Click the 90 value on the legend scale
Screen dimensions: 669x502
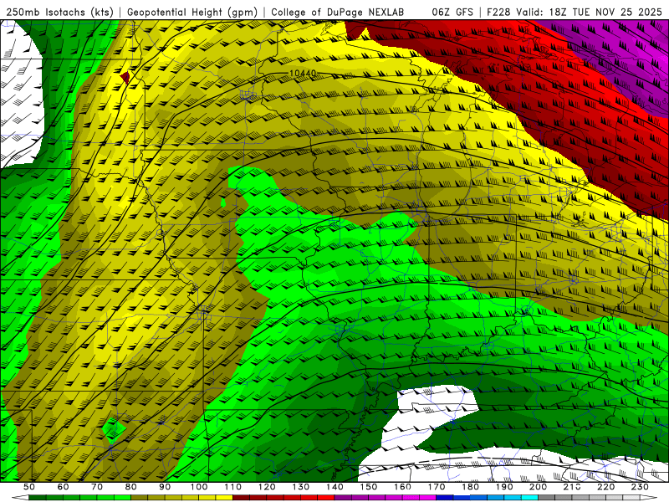pyautogui.click(x=165, y=487)
